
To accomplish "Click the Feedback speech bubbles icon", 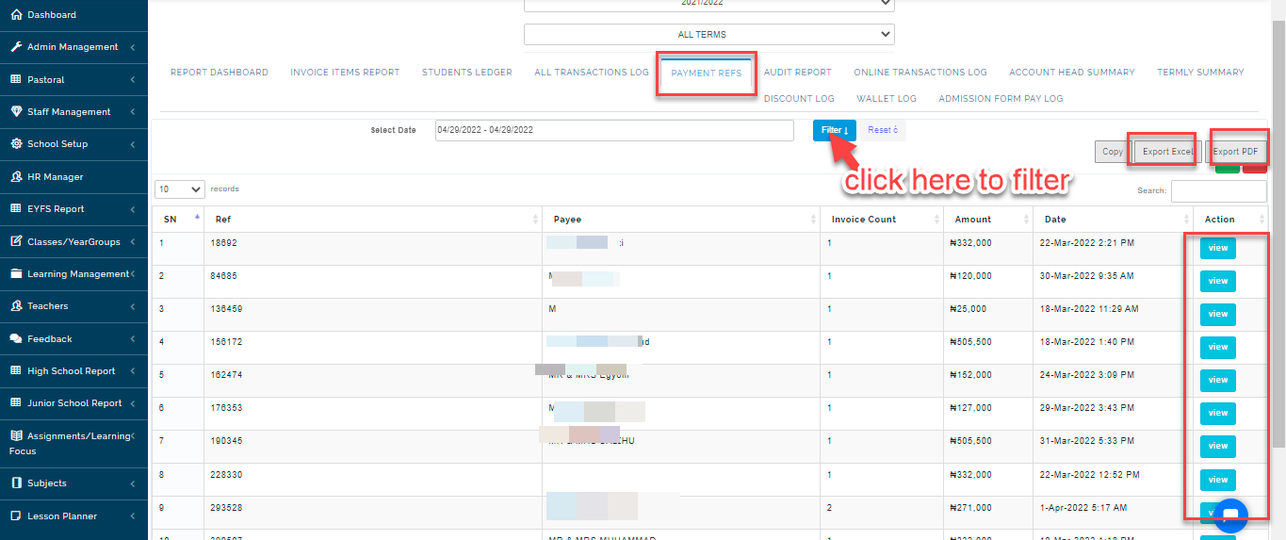I will 16,338.
